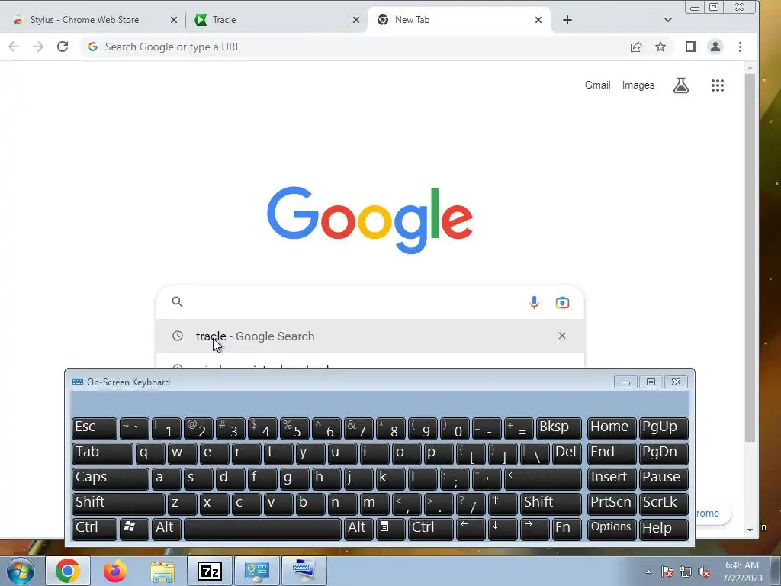Click the Chrome icon in the taskbar
The width and height of the screenshot is (781, 586).
pos(68,571)
